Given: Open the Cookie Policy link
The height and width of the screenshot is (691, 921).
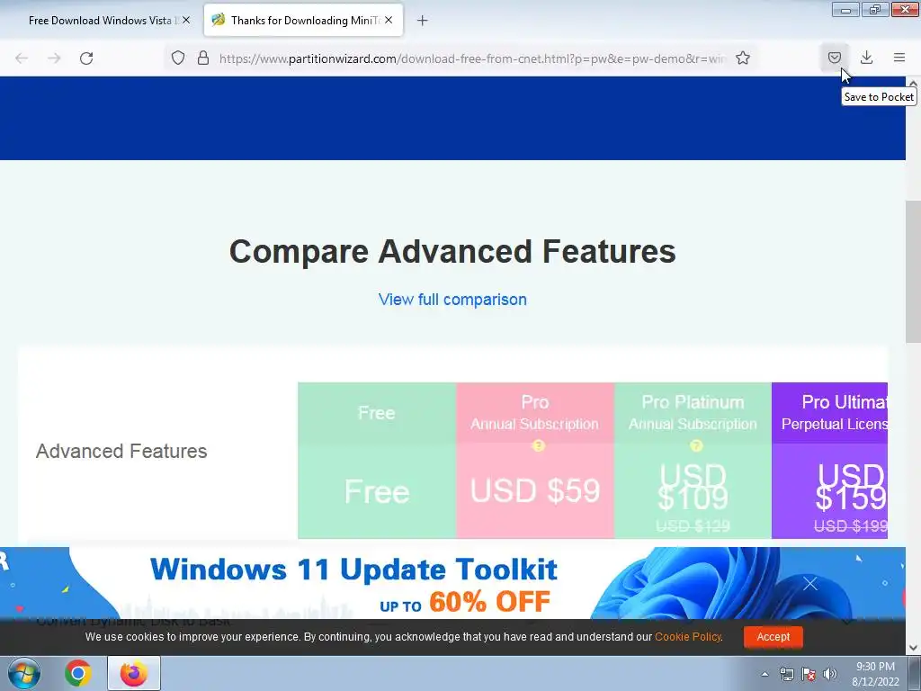Looking at the screenshot, I should pos(688,636).
